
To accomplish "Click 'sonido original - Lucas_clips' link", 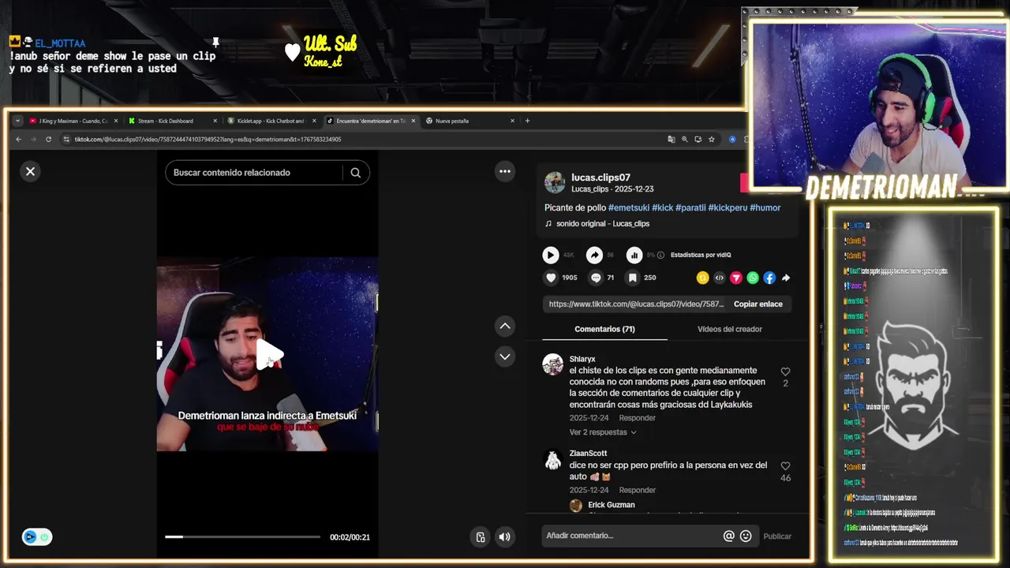I will 603,223.
